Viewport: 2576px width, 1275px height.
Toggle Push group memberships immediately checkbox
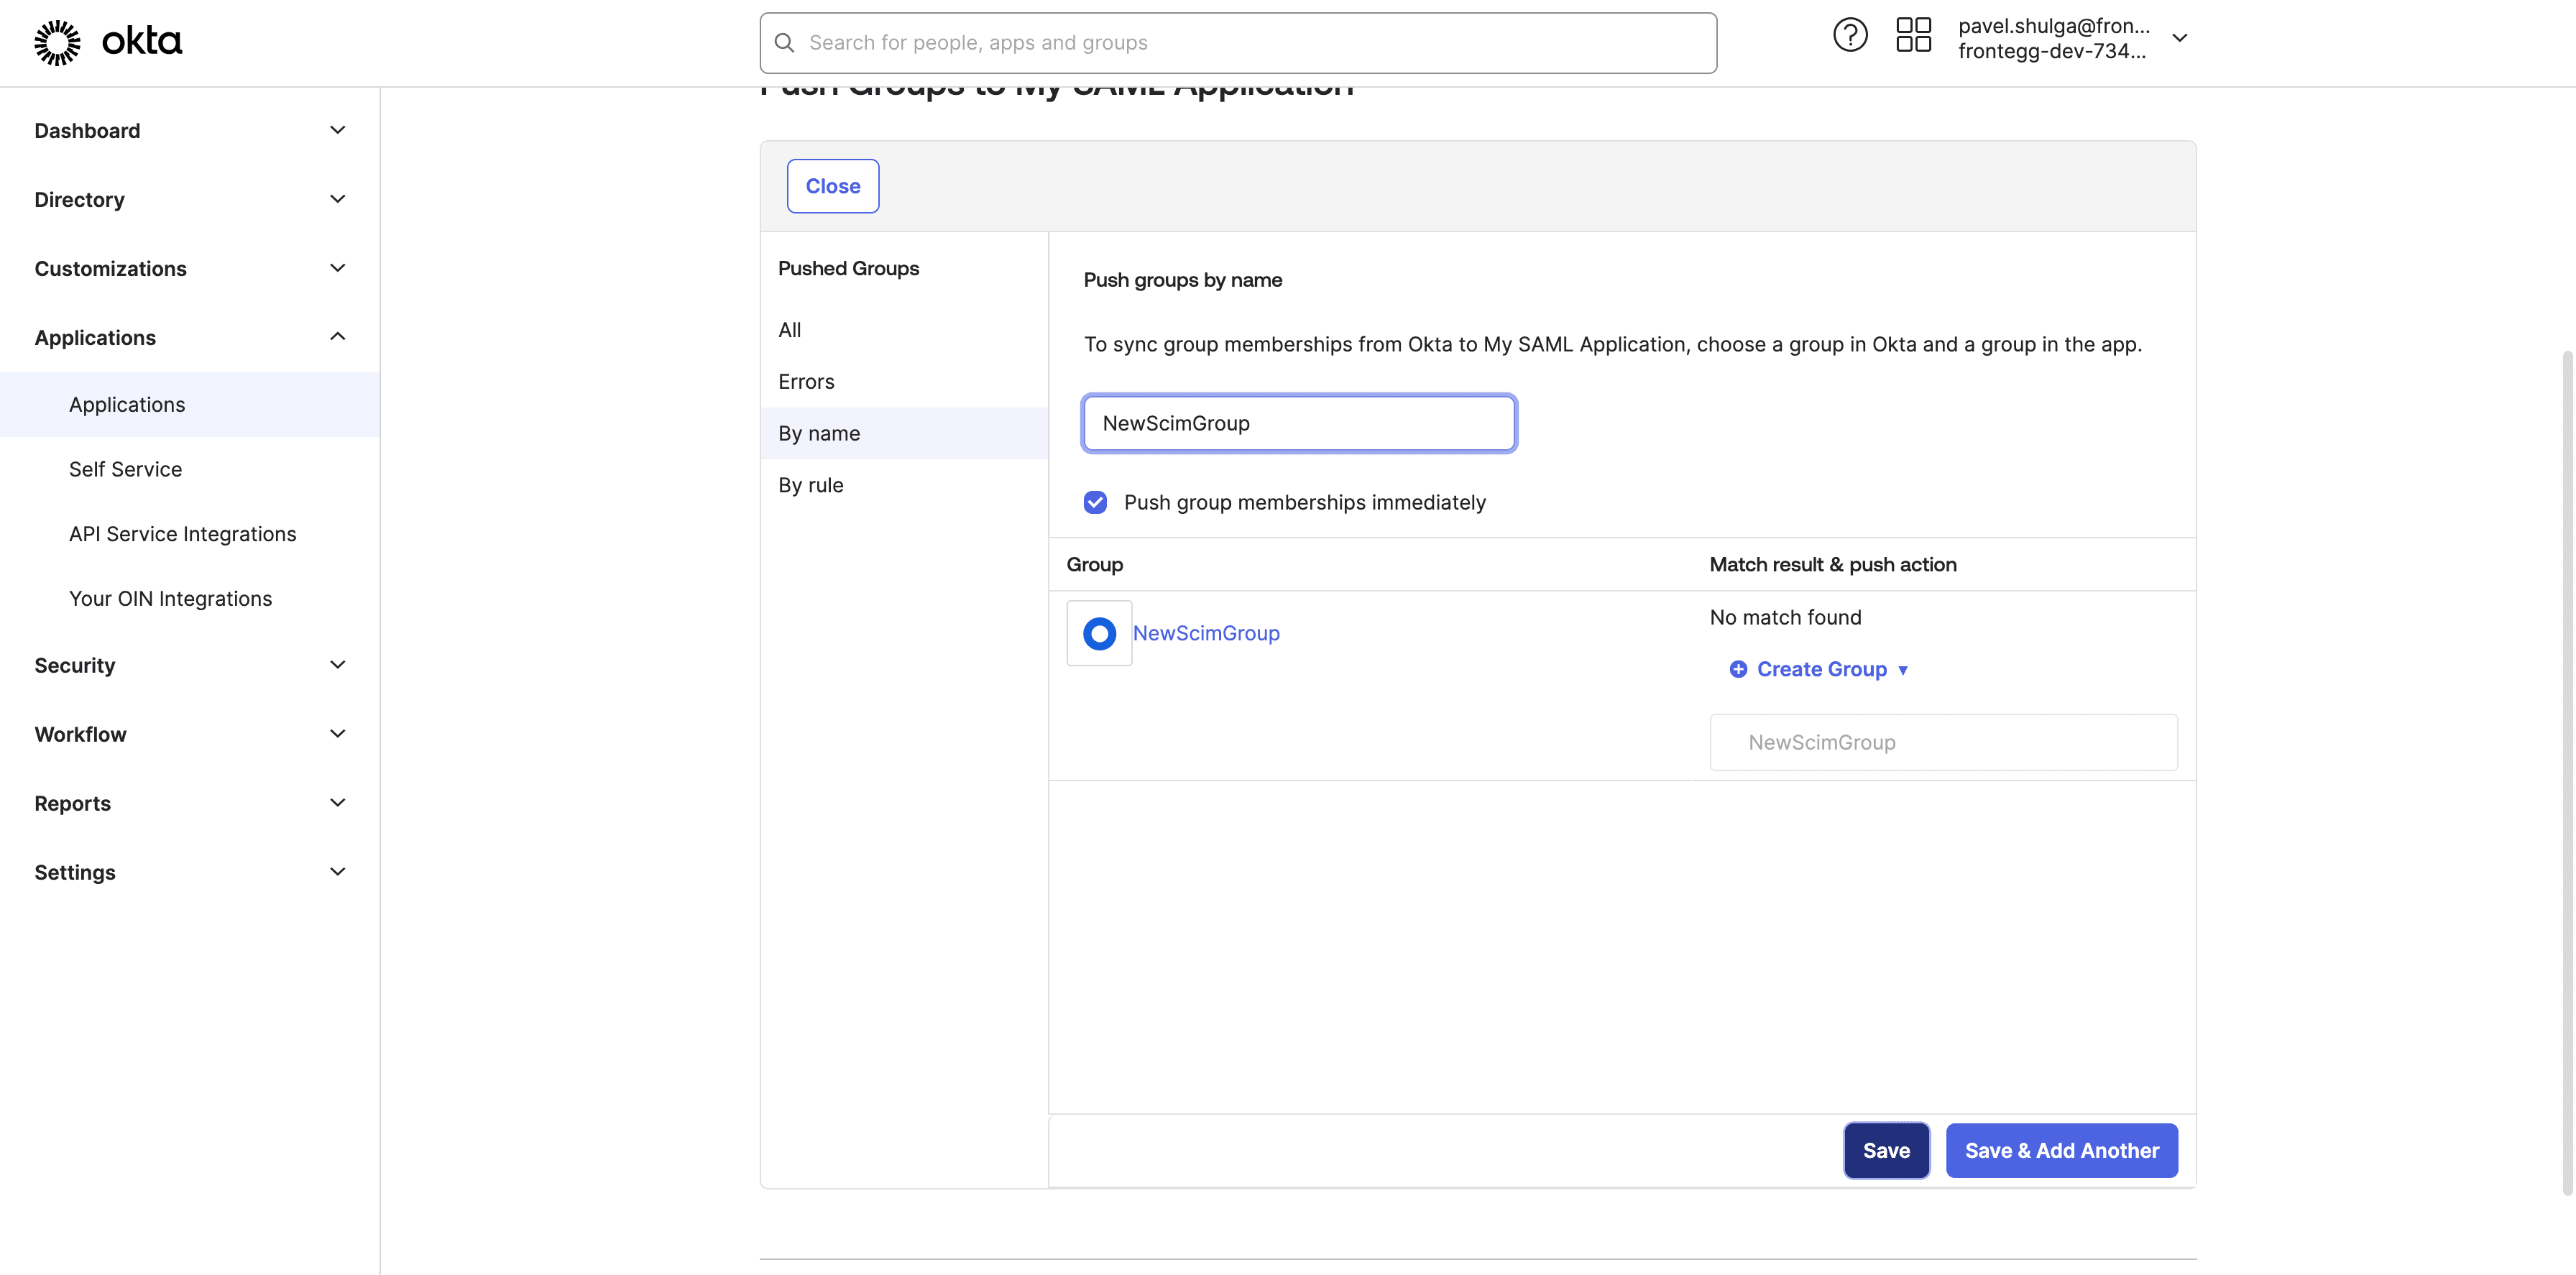[x=1095, y=502]
